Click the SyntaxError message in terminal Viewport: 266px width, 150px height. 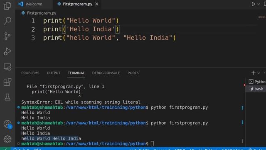81,102
